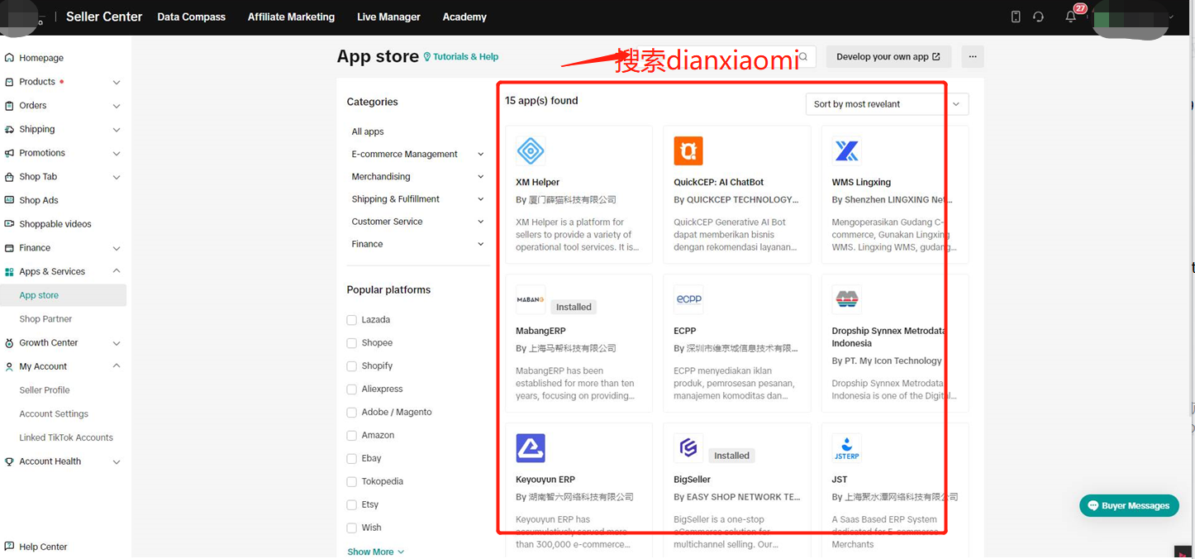Click the search magnifier icon
The width and height of the screenshot is (1195, 559).
click(x=803, y=56)
